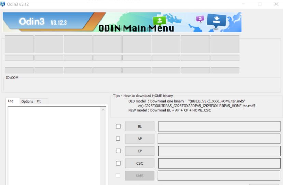Click the green download icon in banner
The width and height of the screenshot is (283, 185).
tap(159, 20)
